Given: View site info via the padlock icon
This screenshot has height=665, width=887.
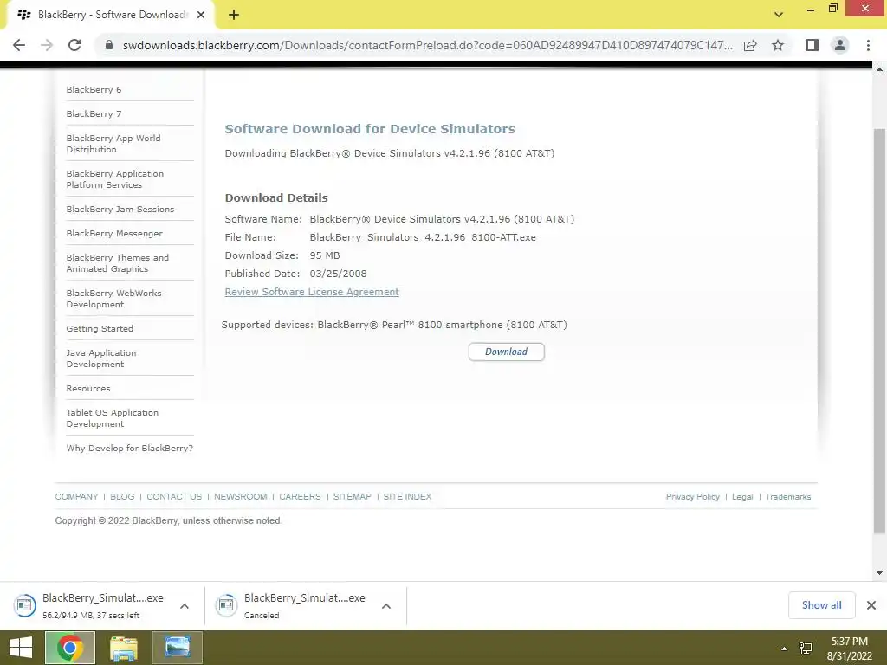Looking at the screenshot, I should coord(109,45).
